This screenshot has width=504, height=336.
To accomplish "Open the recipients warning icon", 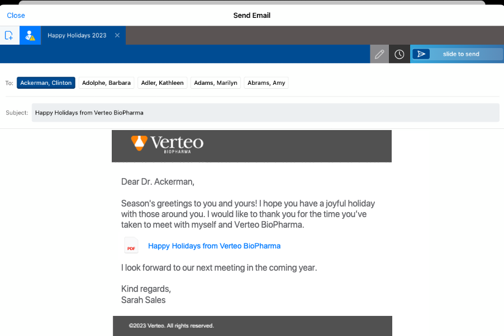I will (30, 36).
